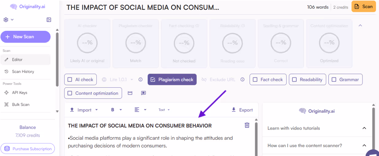The height and width of the screenshot is (156, 379).
Task: Click the document title field
Action: (143, 7)
